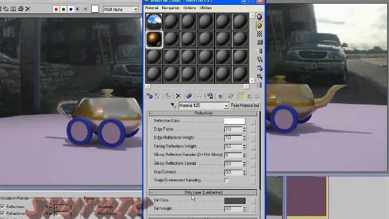Click Edge Reflections Weight spinner
This screenshot has height=219, width=389.
tap(244, 138)
